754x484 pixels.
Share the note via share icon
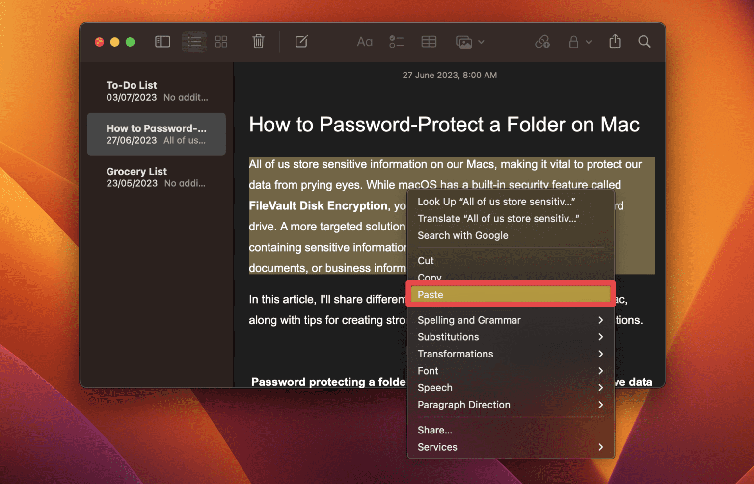pos(615,42)
